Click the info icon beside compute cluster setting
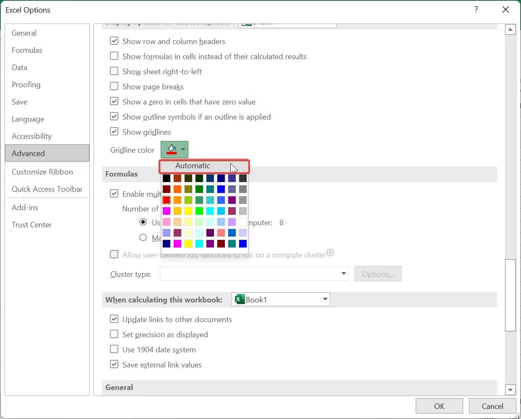Image resolution: width=521 pixels, height=419 pixels. 330,252
